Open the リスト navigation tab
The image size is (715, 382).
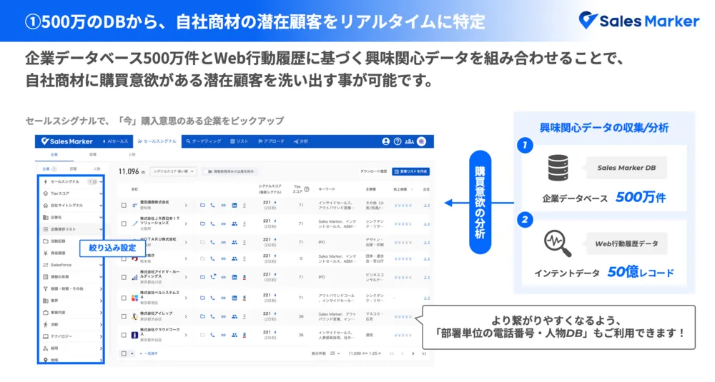click(x=240, y=141)
